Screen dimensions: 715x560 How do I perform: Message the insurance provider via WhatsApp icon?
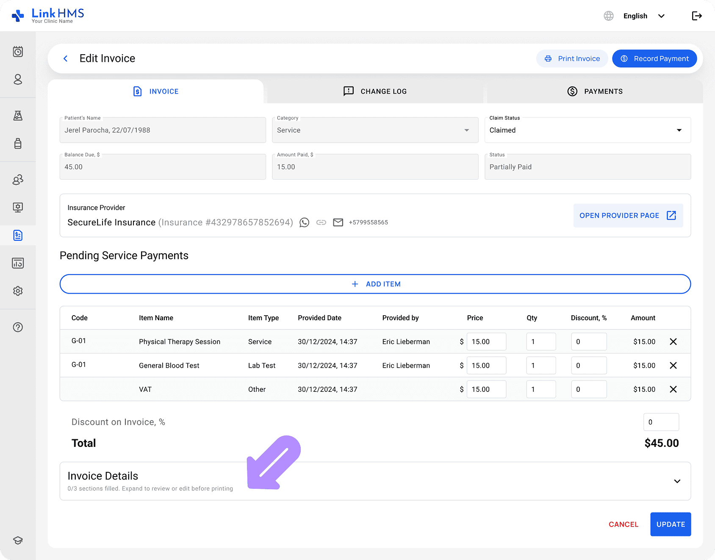click(x=305, y=222)
